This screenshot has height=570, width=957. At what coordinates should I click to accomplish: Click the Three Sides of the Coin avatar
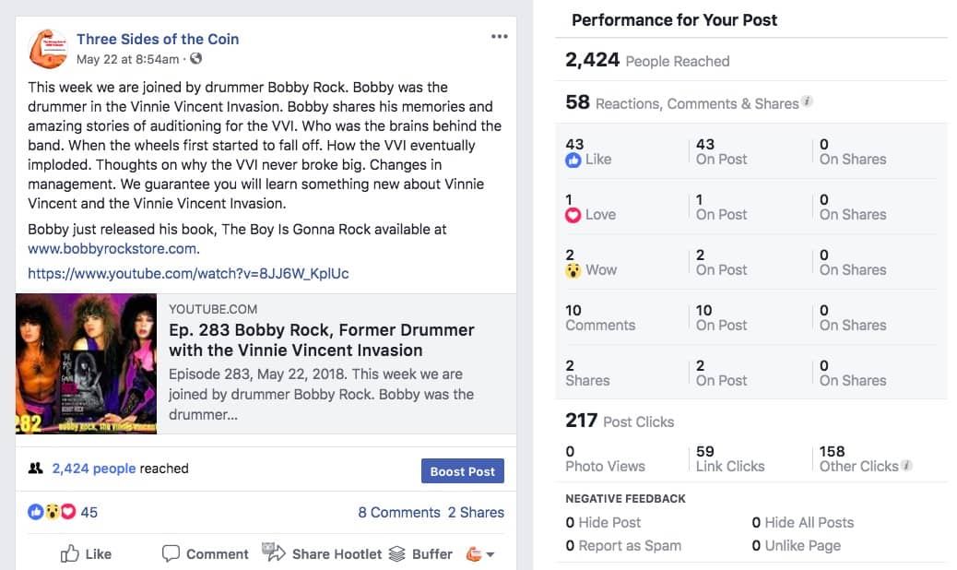[48, 49]
